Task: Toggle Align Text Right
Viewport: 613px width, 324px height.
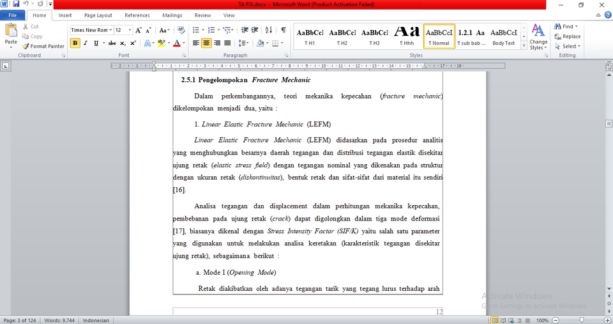Action: pyautogui.click(x=217, y=43)
